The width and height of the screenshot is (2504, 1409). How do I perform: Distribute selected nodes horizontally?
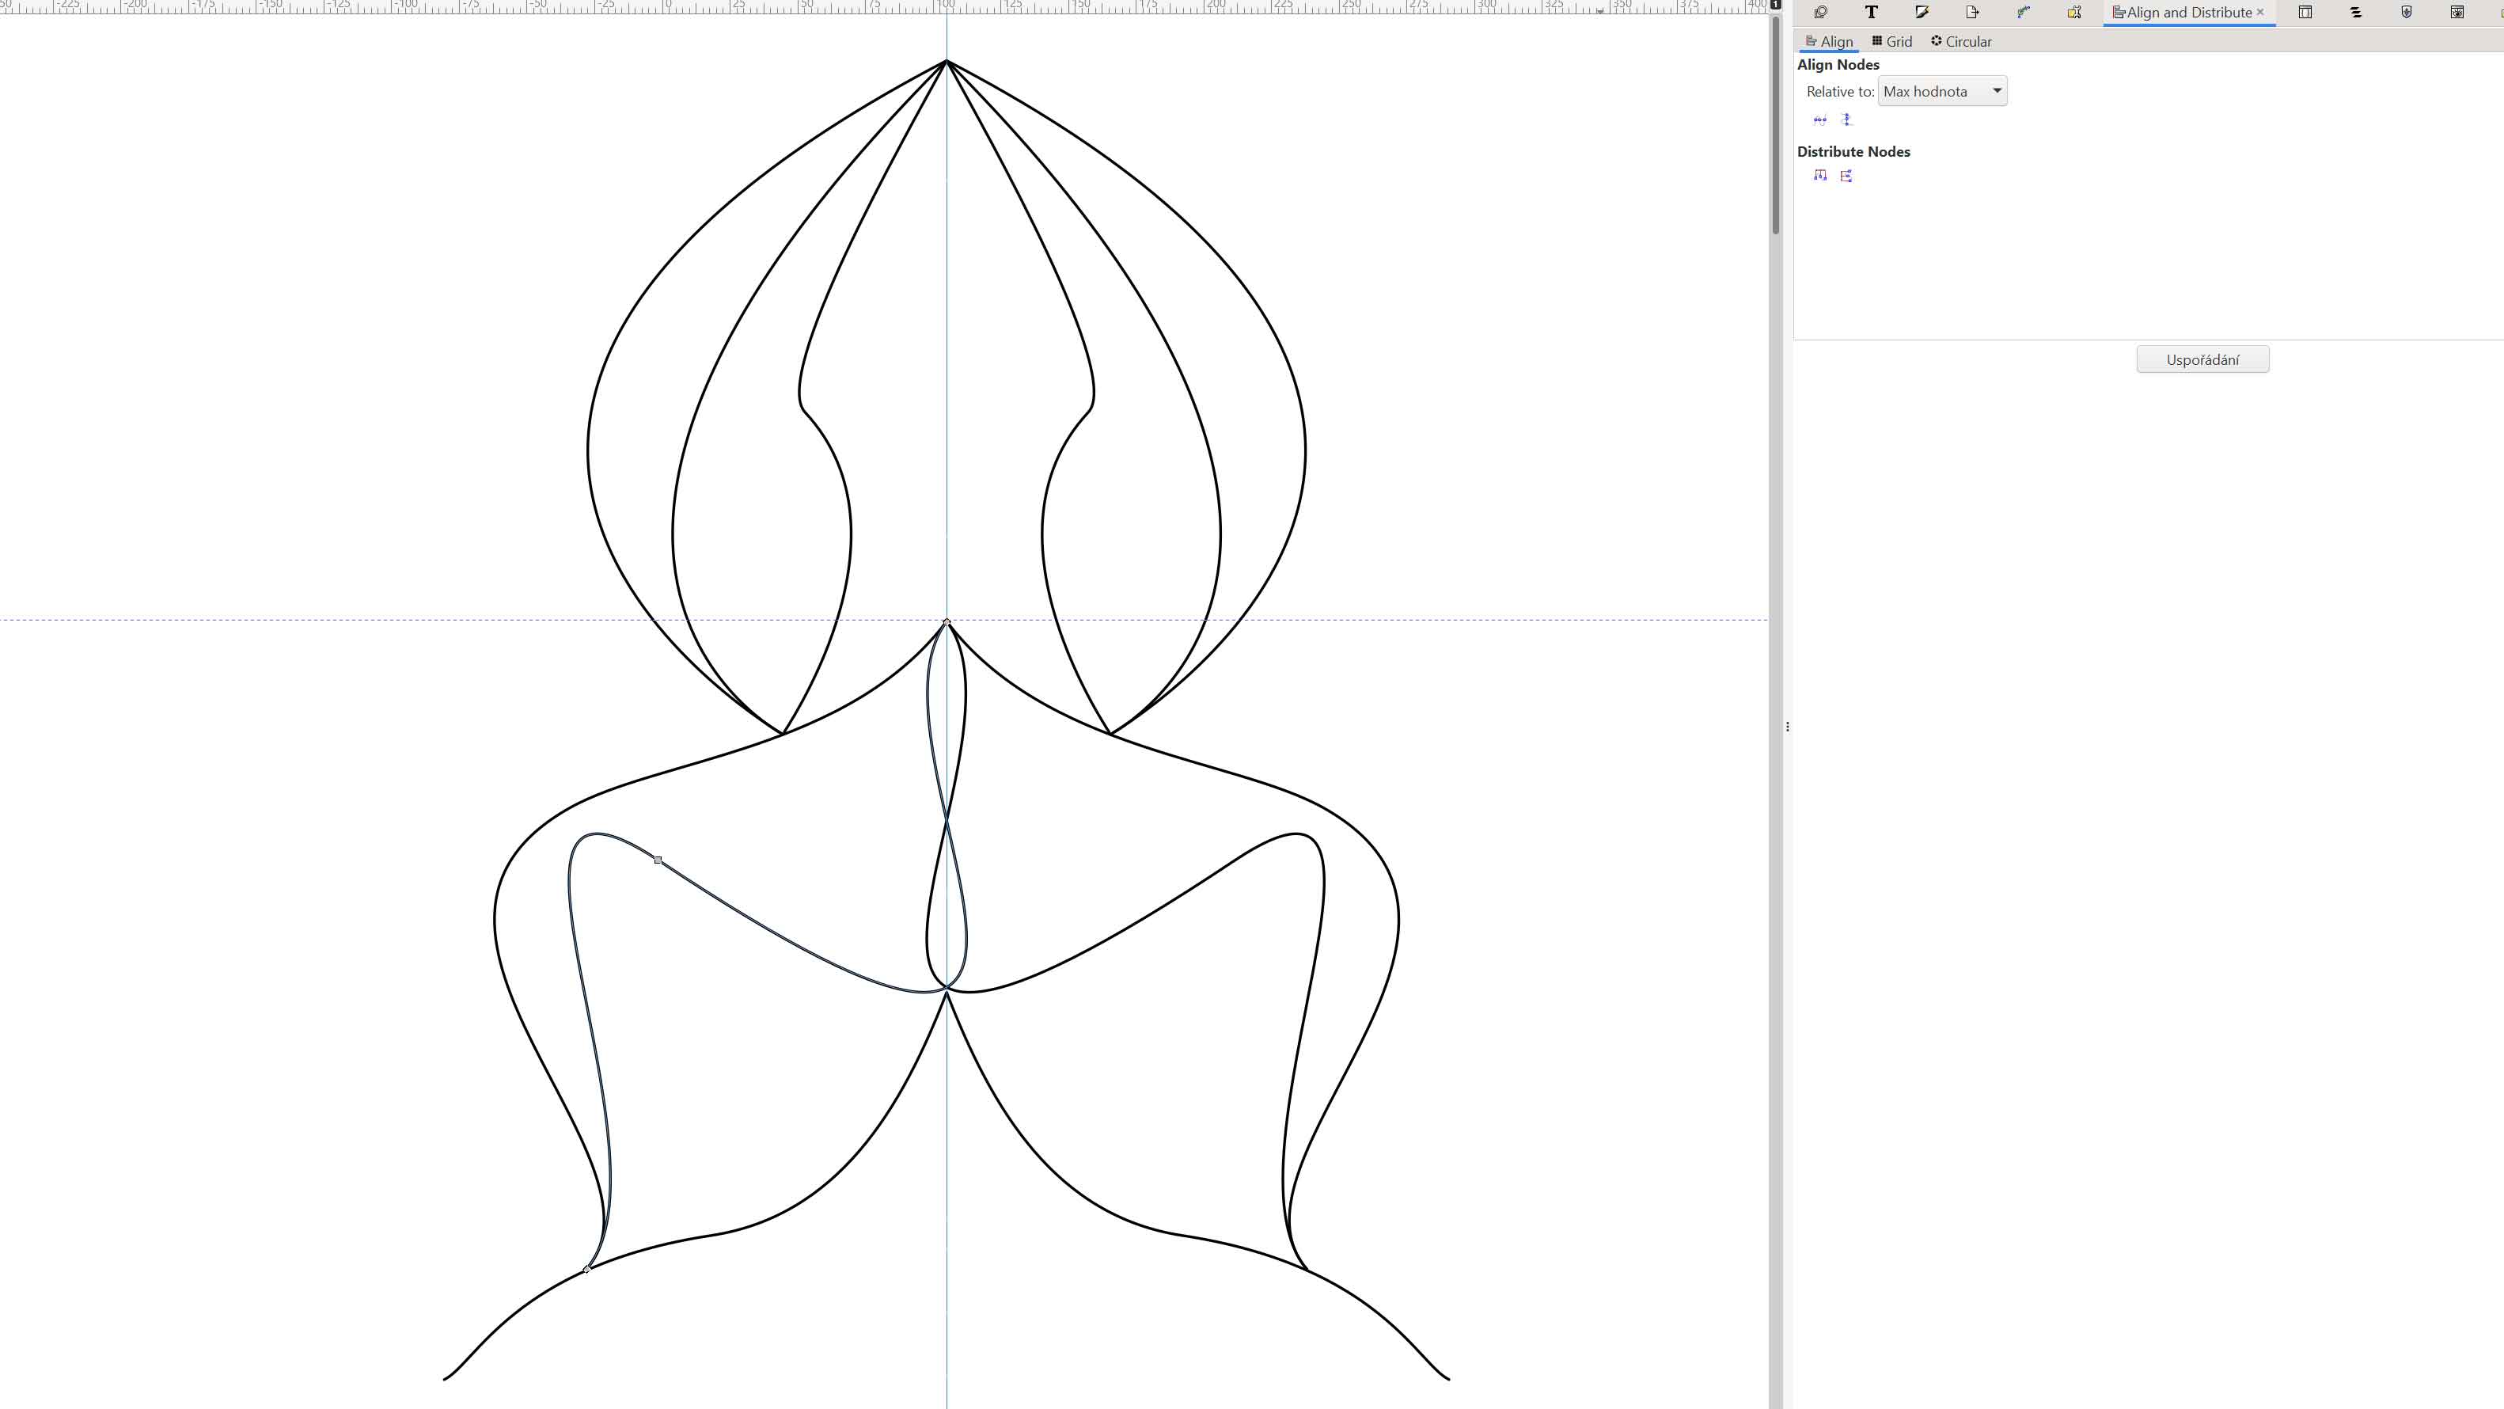click(1819, 175)
